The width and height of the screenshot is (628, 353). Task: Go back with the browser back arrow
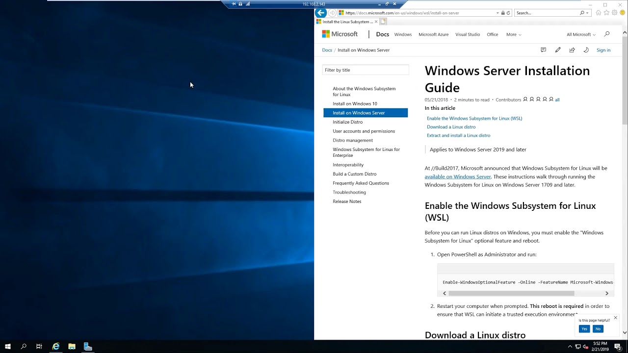pos(320,13)
